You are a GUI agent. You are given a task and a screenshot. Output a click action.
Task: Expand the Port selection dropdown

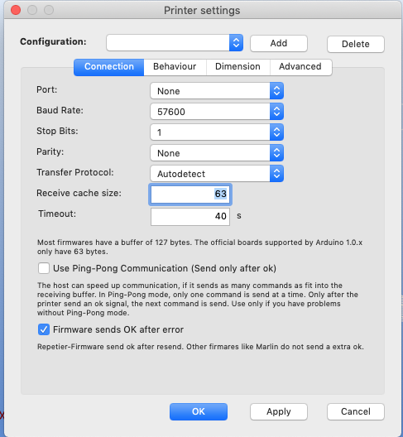tap(217, 90)
